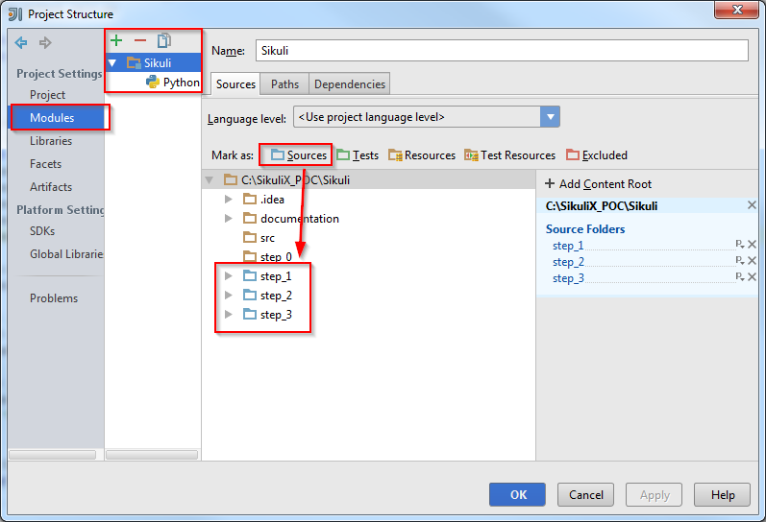Mark the folder as Test Resources
The width and height of the screenshot is (766, 522).
[510, 155]
